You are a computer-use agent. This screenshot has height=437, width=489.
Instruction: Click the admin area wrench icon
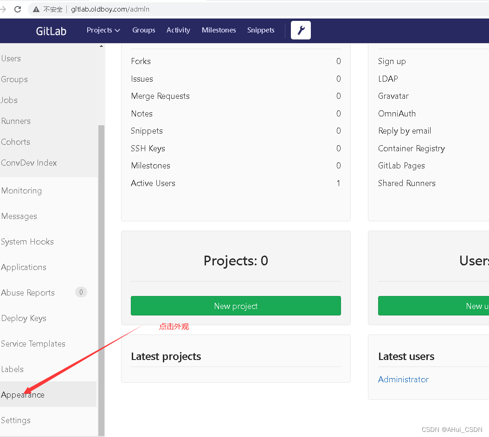pos(301,30)
